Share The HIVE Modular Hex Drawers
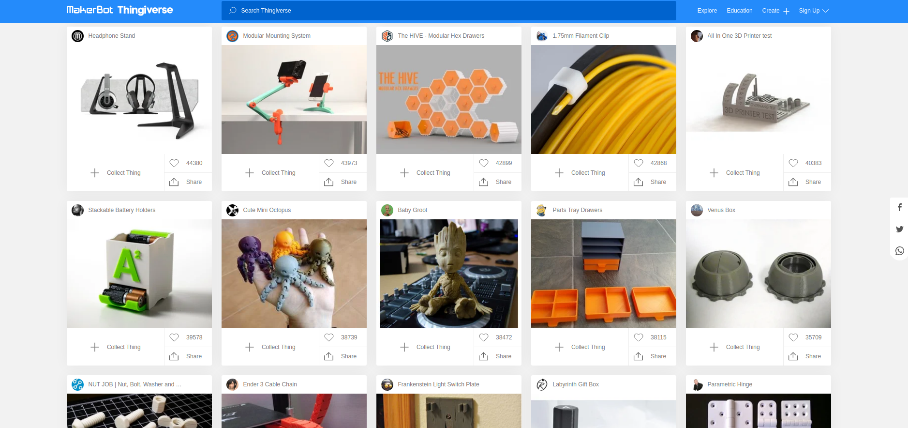Screen dimensions: 908x428 coord(497,182)
